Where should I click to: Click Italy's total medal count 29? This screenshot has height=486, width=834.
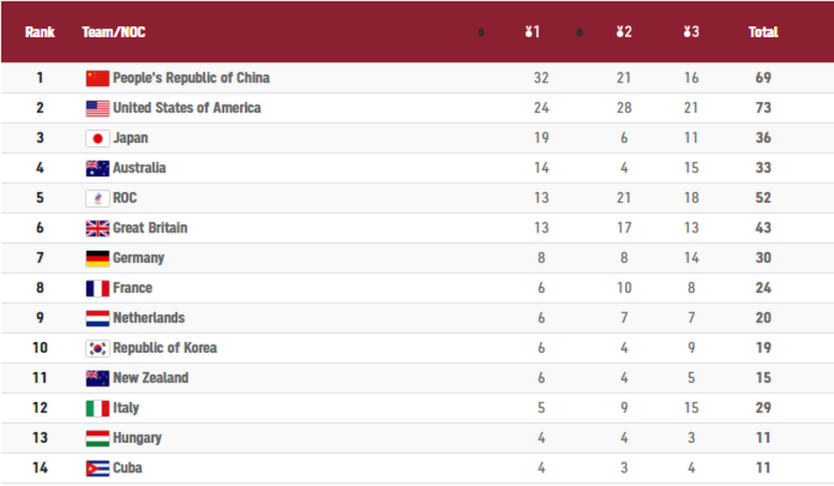[763, 408]
